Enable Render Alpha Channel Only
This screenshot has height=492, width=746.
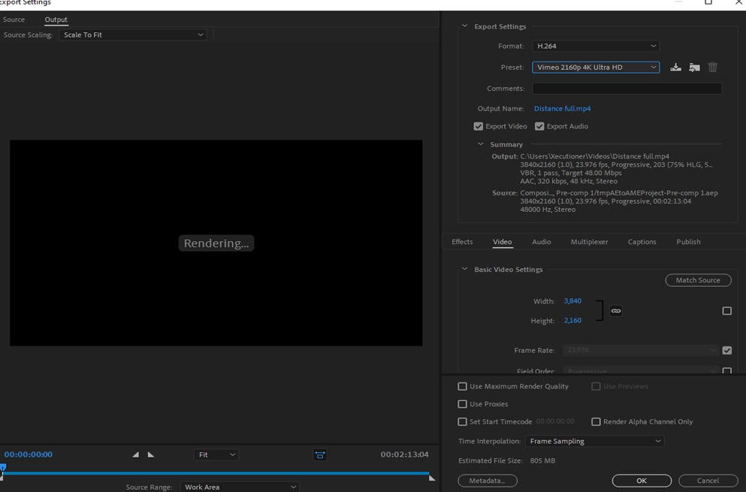pos(596,421)
